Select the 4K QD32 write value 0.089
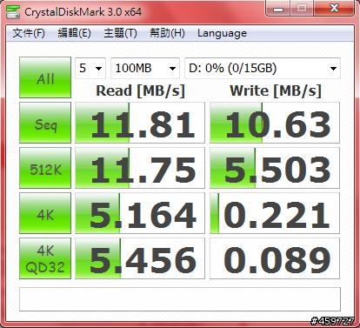Screen dimensions: 360x328 click(275, 258)
